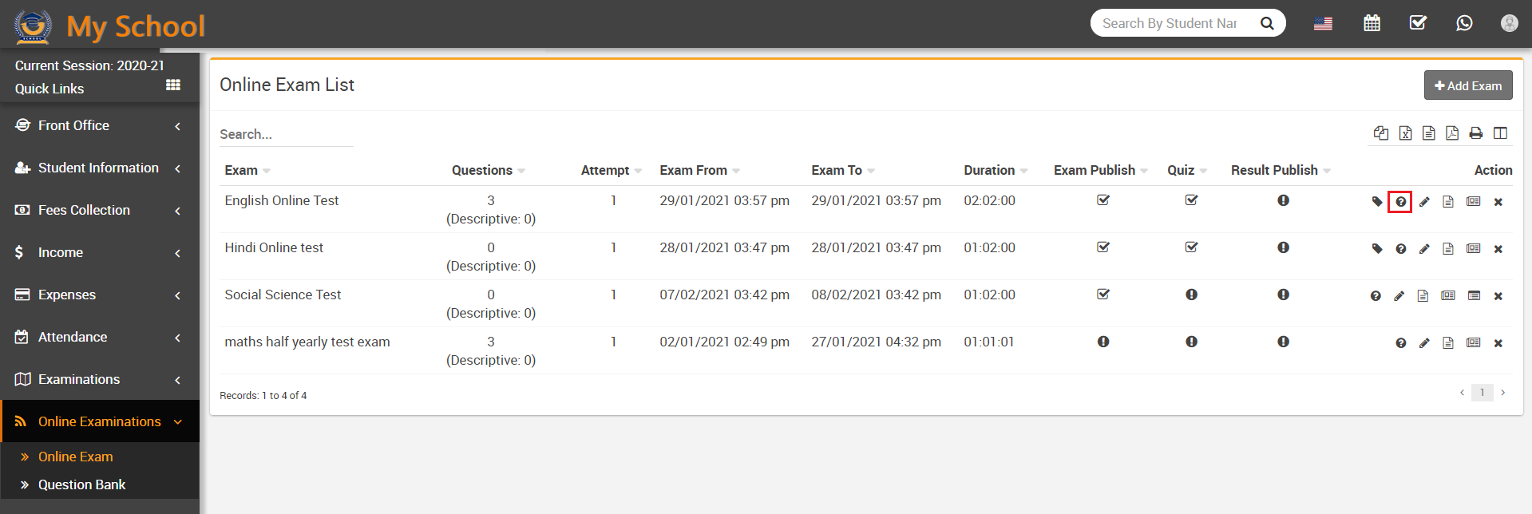Expand Income sidebar menu
This screenshot has height=514, width=1532.
click(x=100, y=253)
